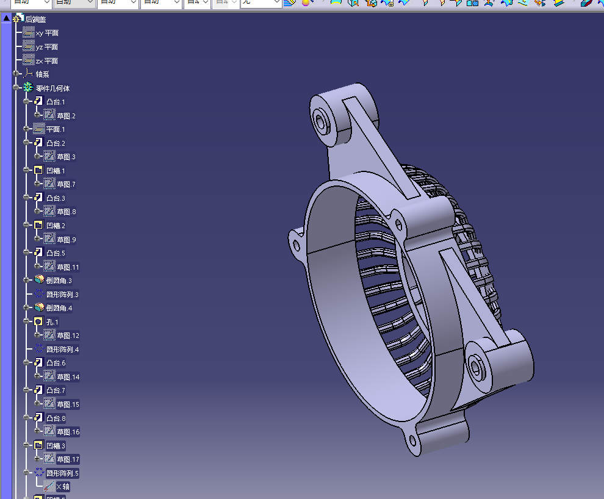Select the 轴系 axis system icon
The height and width of the screenshot is (499, 604).
(x=28, y=74)
